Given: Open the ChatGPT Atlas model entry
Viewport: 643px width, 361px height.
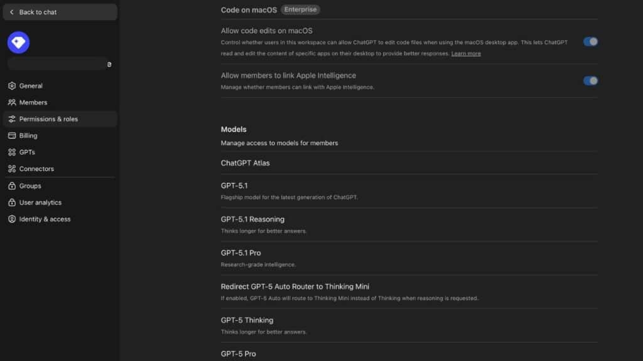Looking at the screenshot, I should [245, 163].
